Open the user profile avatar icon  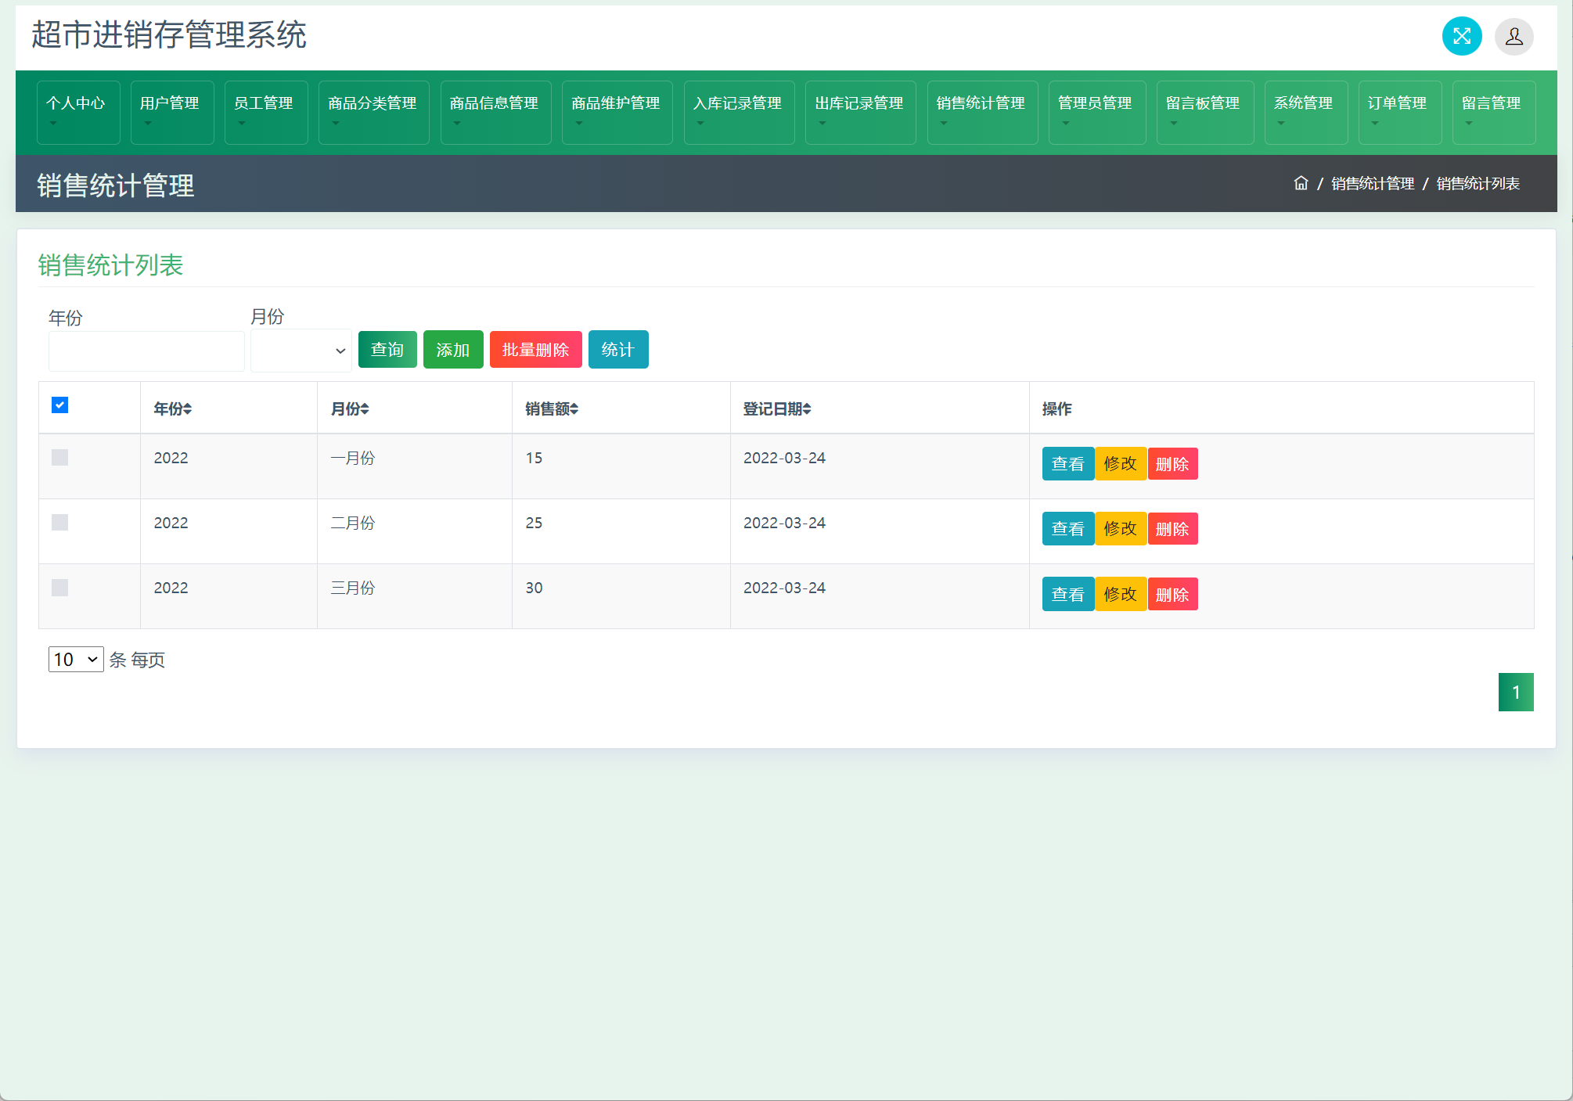[1514, 36]
